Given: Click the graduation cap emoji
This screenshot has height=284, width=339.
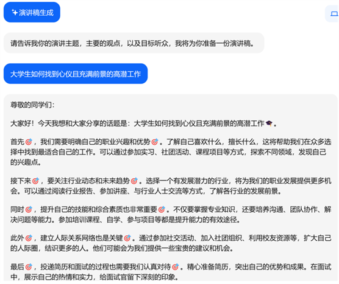Looking at the screenshot, I should 269,123.
